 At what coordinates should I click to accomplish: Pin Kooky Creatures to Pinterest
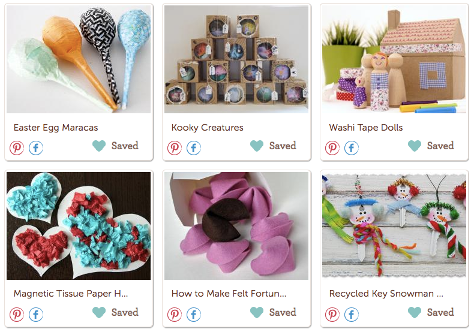[x=175, y=148]
